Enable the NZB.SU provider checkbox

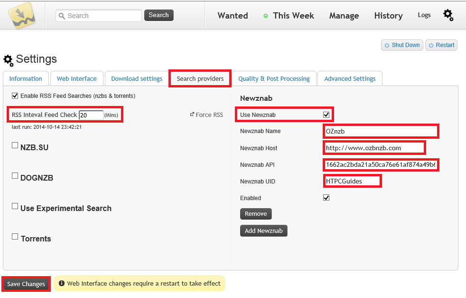click(x=15, y=146)
